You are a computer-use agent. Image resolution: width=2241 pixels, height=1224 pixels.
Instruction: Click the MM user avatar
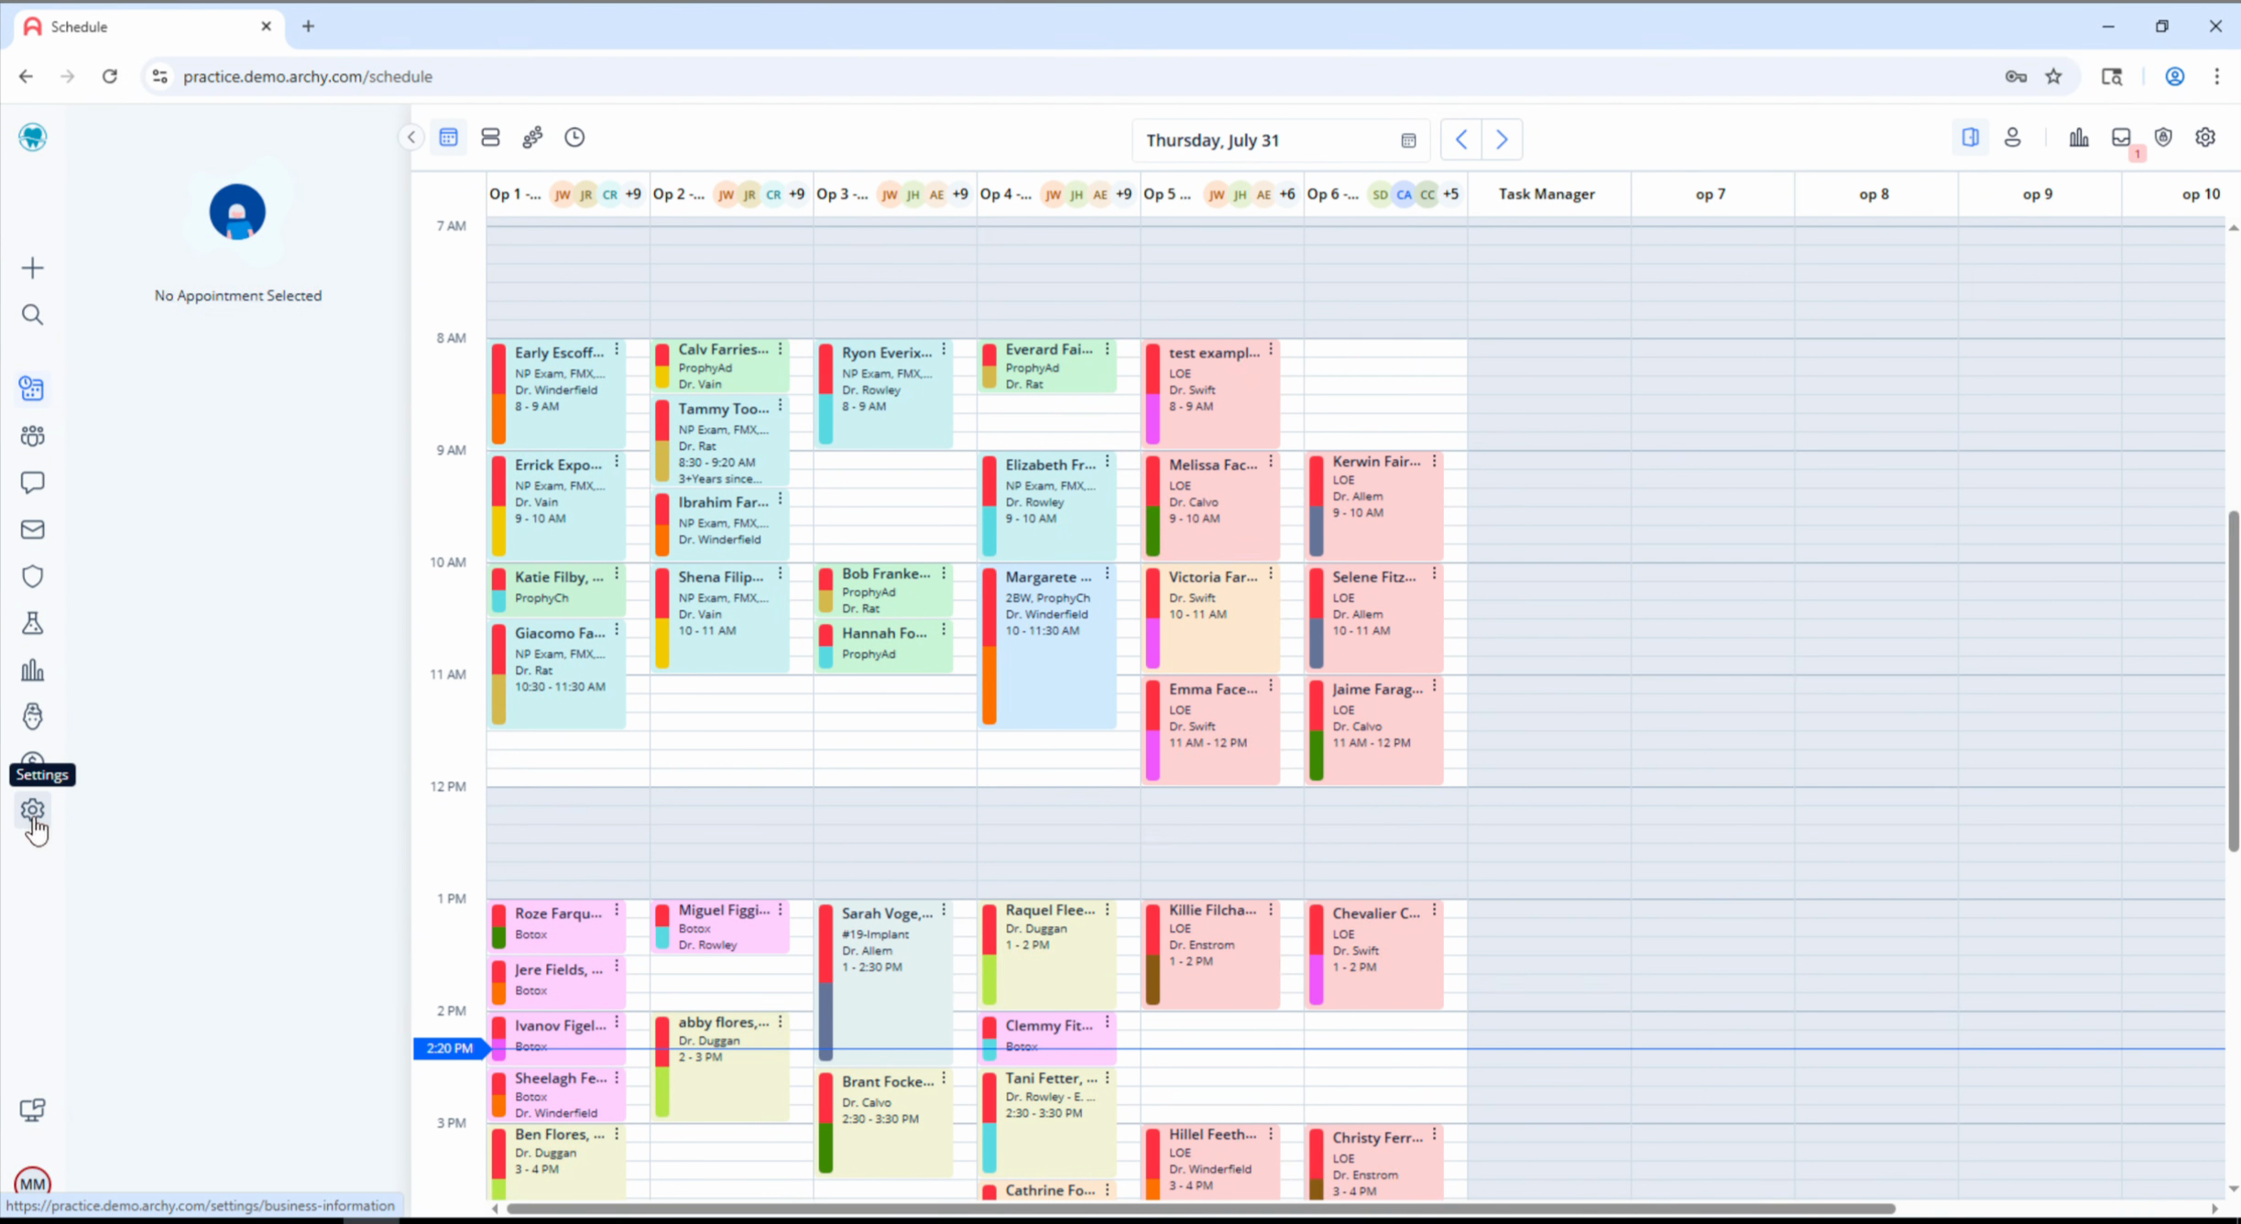pyautogui.click(x=32, y=1183)
